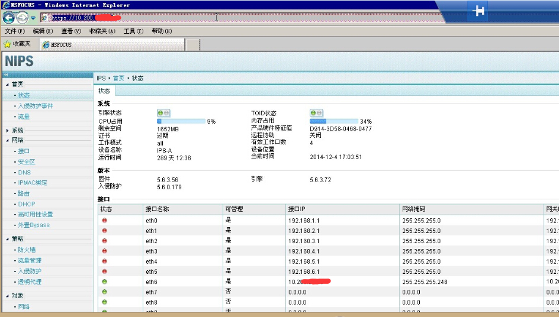Click the browser Back arrow button
The image size is (559, 317).
coord(8,18)
